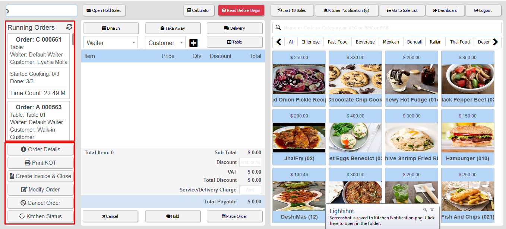
Task: Add Chewy Hot Fudge to the order
Action: 411,78
